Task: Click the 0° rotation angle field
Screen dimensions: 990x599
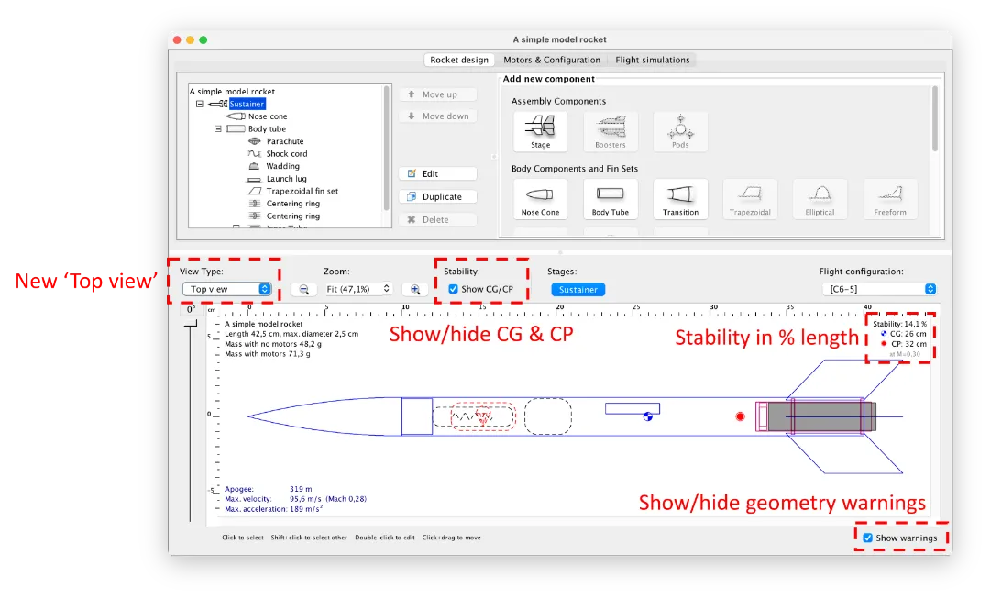Action: [191, 310]
